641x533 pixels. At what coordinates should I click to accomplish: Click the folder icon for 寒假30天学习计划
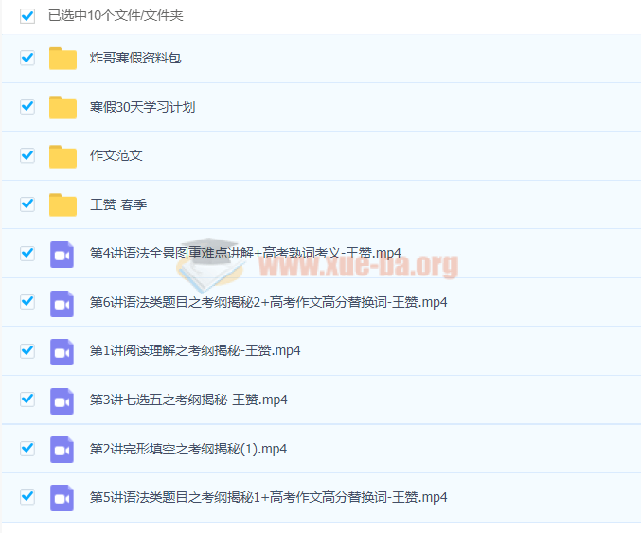62,107
